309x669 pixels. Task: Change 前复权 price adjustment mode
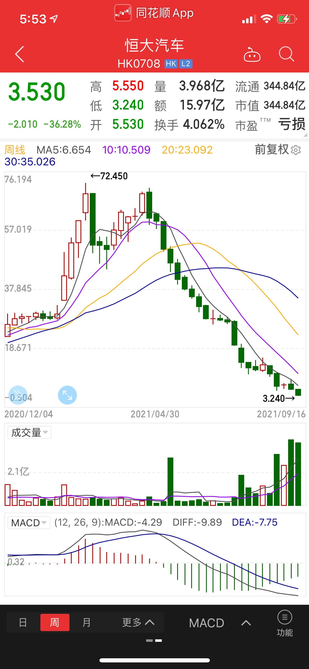coord(272,150)
